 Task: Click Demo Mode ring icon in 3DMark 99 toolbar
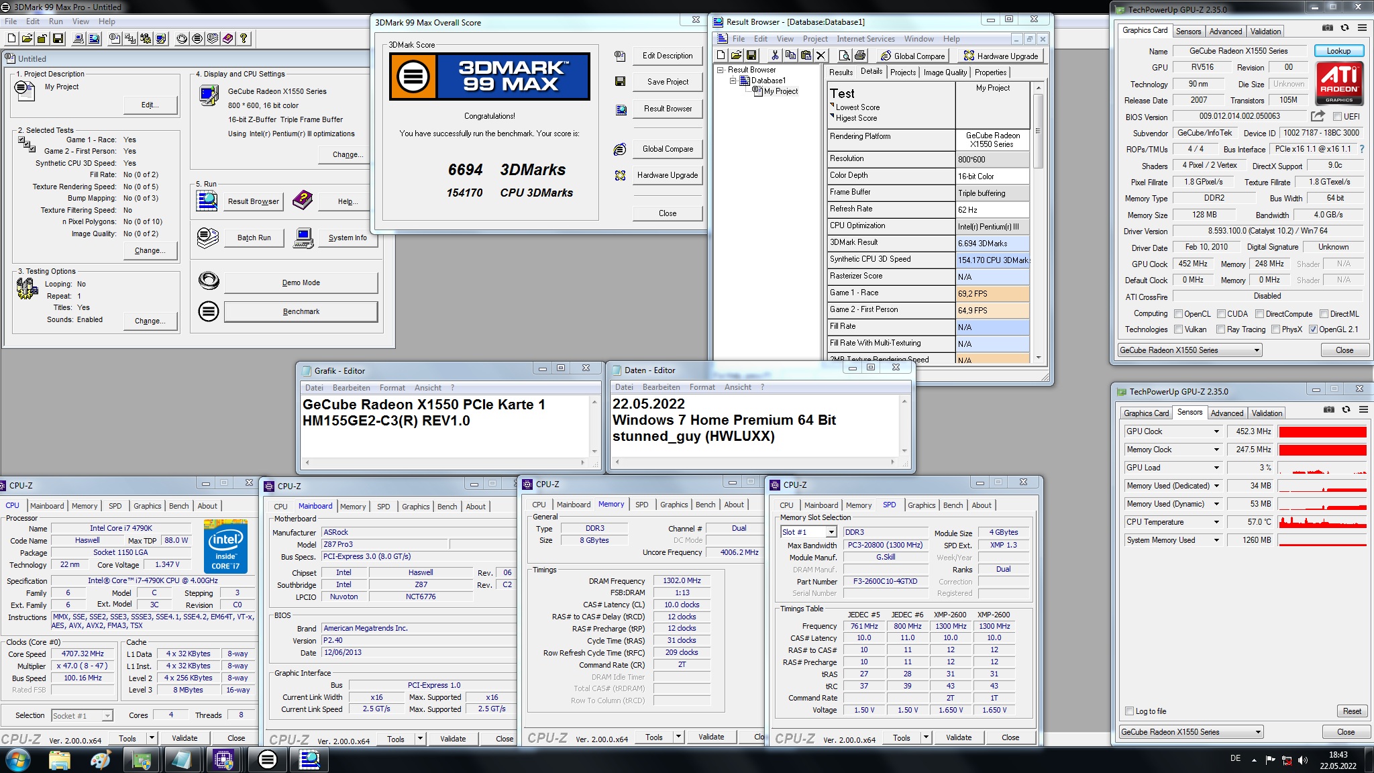point(182,38)
